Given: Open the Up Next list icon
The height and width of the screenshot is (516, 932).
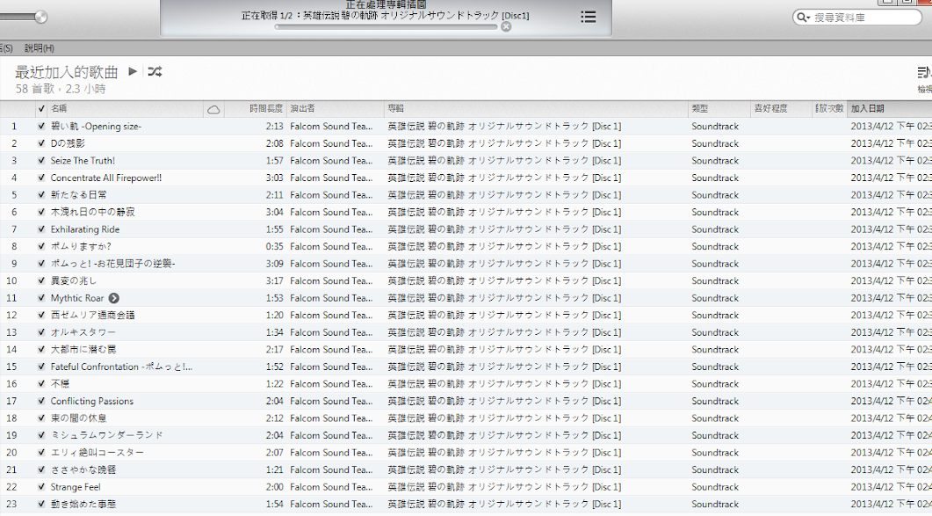Looking at the screenshot, I should tap(588, 17).
